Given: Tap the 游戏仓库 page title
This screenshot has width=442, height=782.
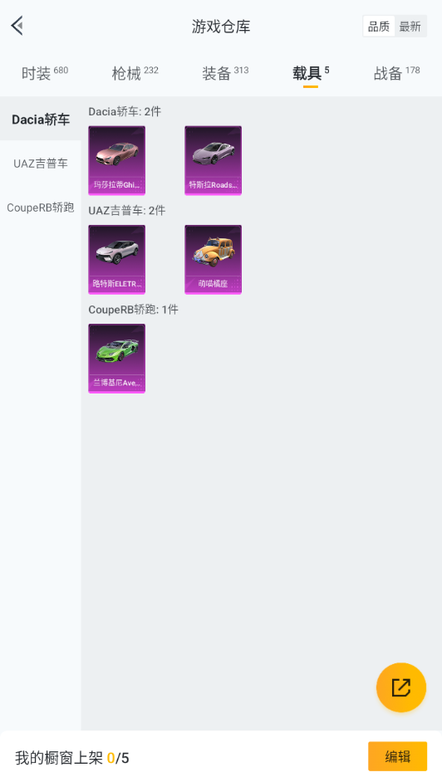Looking at the screenshot, I should click(221, 27).
